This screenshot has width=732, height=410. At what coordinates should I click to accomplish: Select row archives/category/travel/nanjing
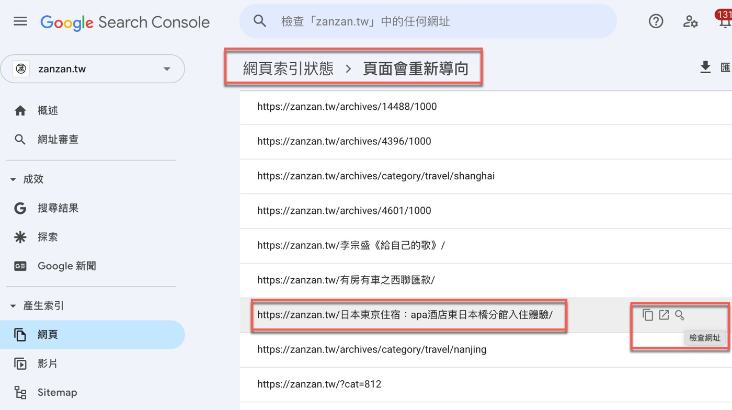tap(486, 349)
